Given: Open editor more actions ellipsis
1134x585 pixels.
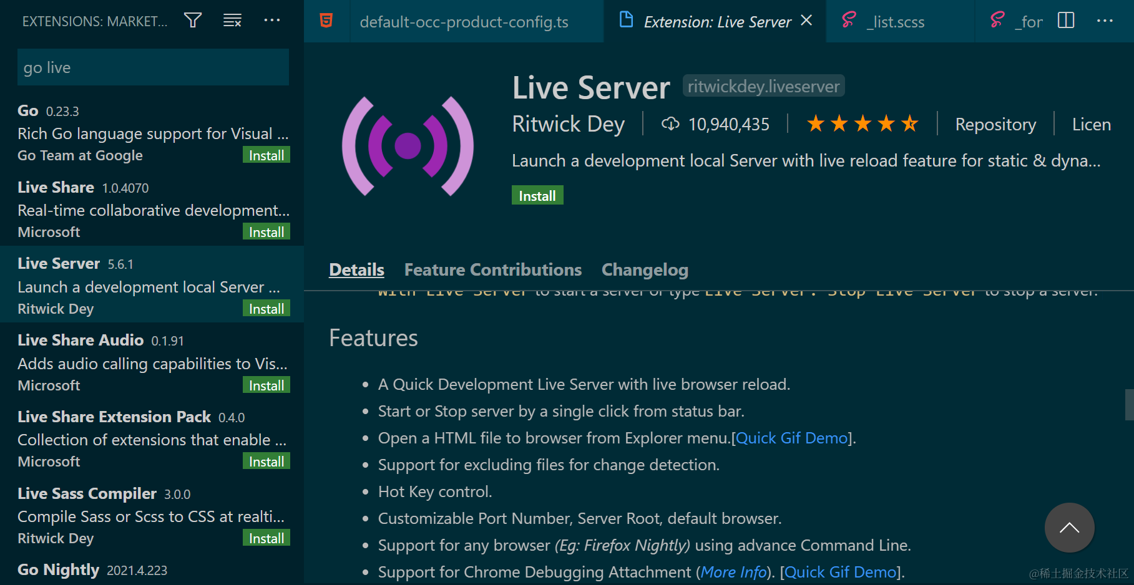Looking at the screenshot, I should tap(1105, 21).
